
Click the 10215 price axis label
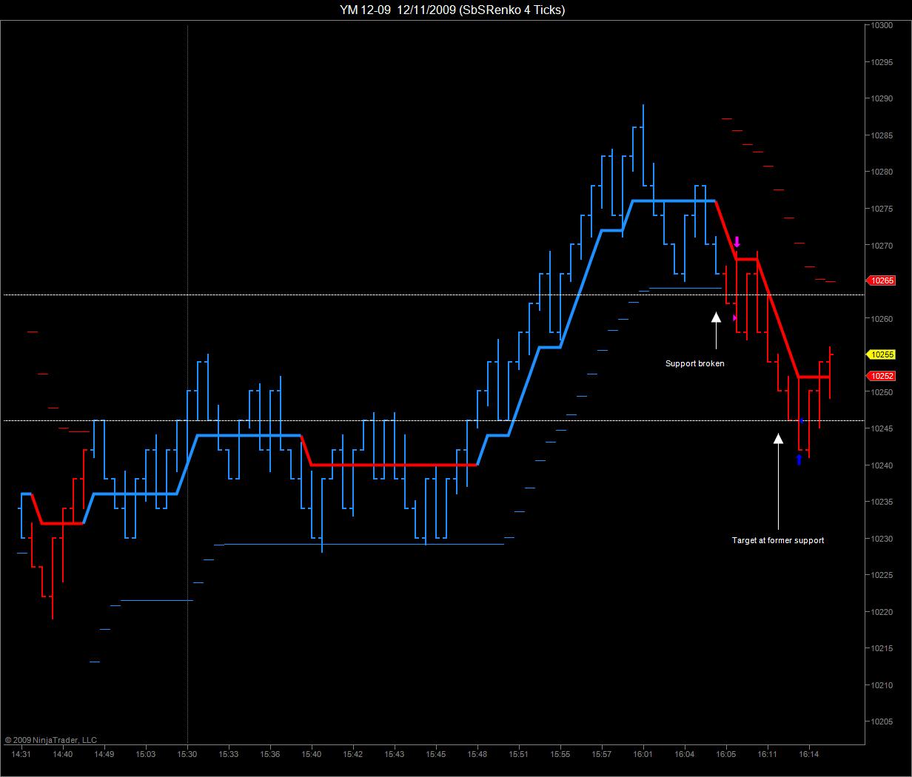882,648
